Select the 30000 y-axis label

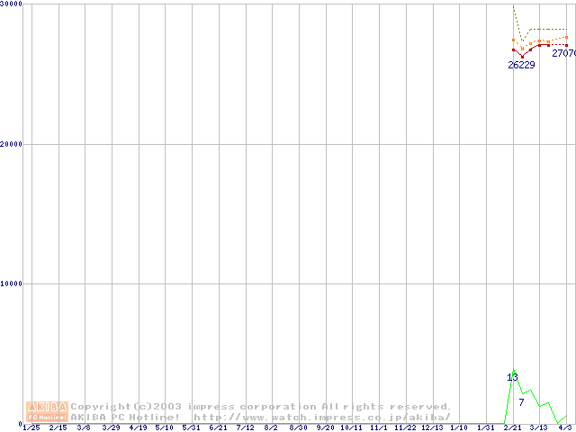tap(11, 4)
